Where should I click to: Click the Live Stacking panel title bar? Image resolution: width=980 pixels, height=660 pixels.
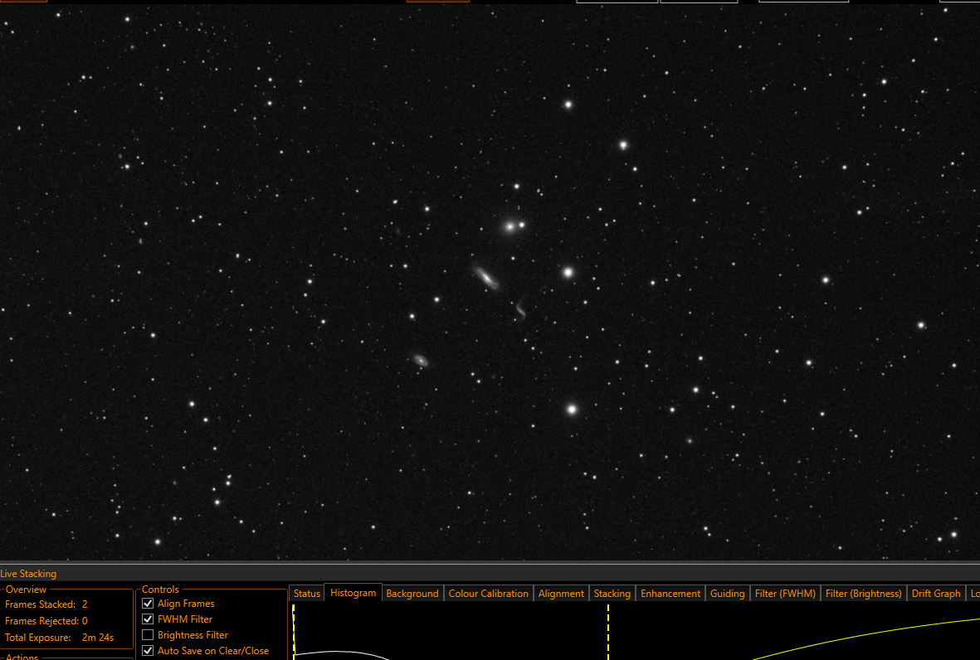pos(490,573)
